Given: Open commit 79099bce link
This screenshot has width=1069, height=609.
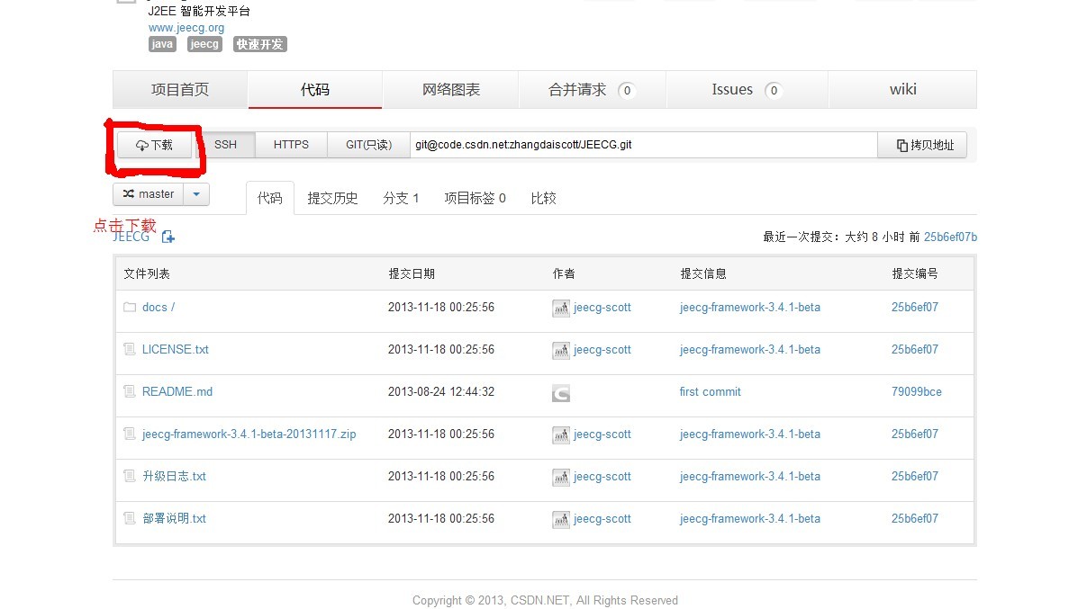Looking at the screenshot, I should pos(916,391).
